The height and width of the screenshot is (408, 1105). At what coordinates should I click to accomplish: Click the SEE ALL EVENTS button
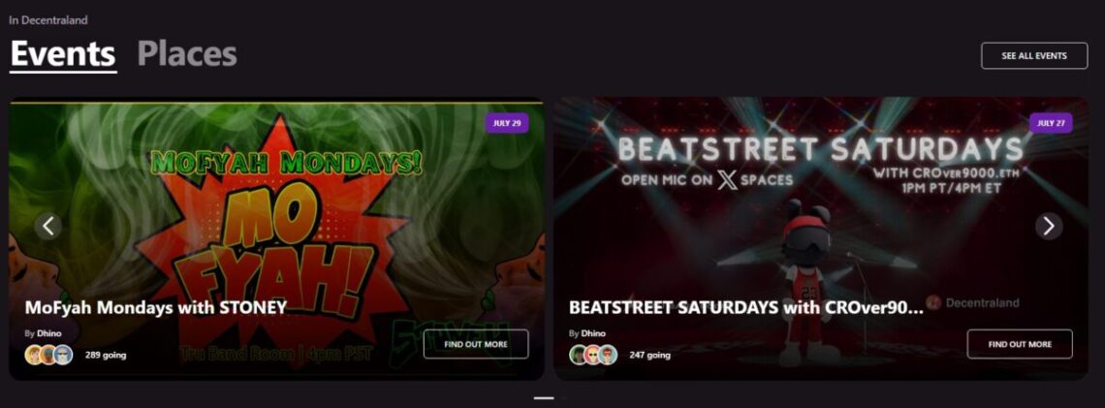pyautogui.click(x=1034, y=55)
